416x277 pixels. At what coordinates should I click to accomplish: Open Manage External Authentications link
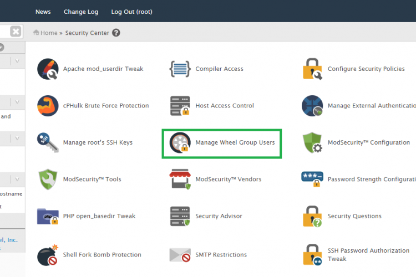coord(372,106)
